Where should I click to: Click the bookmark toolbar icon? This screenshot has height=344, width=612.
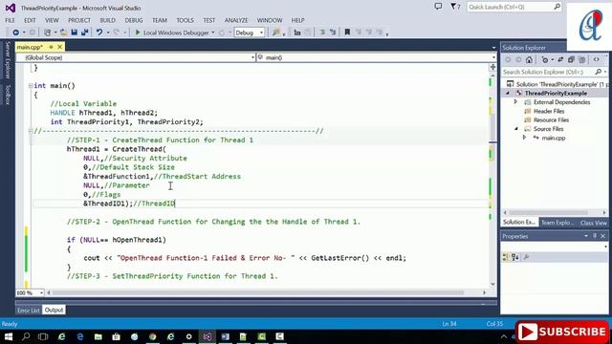(347, 32)
